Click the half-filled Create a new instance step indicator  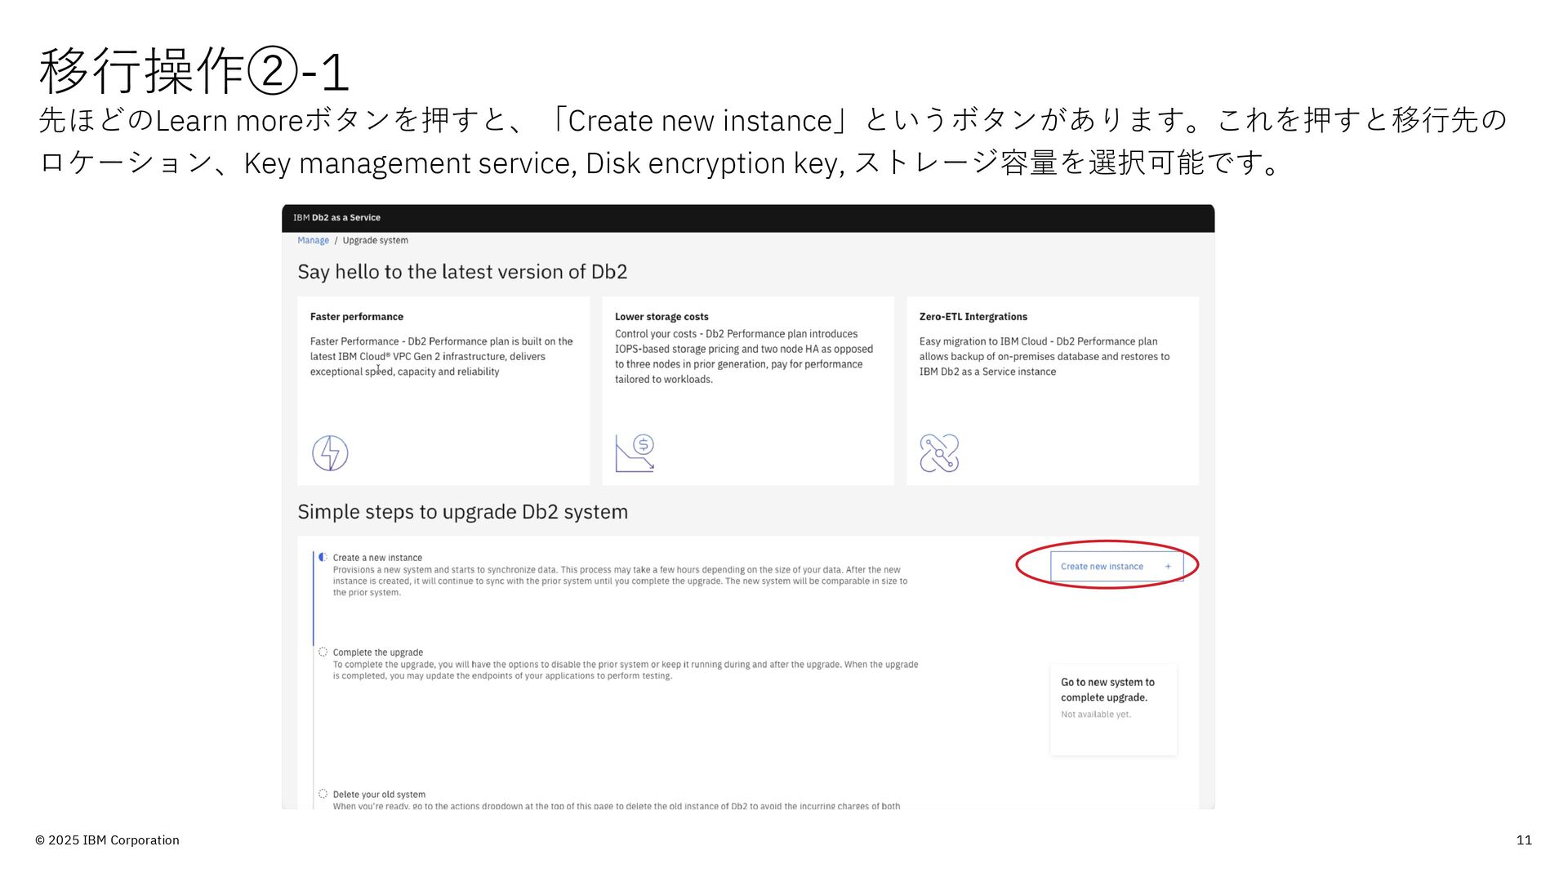click(x=323, y=557)
